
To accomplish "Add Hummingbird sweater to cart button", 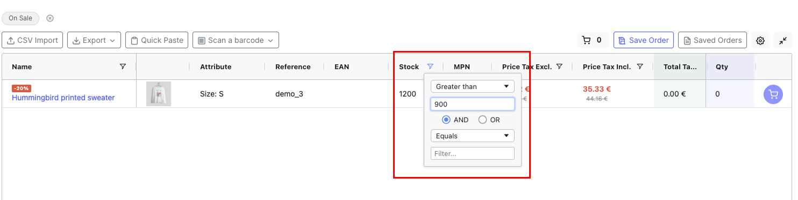I will coord(773,94).
